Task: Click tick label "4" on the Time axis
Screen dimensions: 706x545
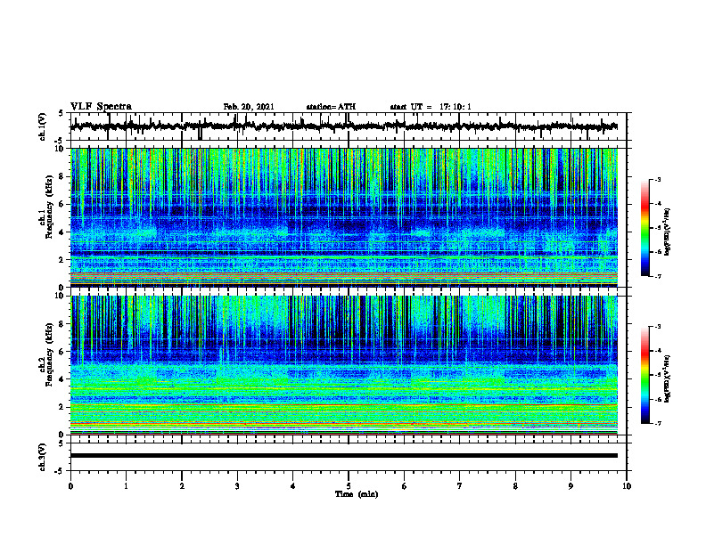Action: 293,486
